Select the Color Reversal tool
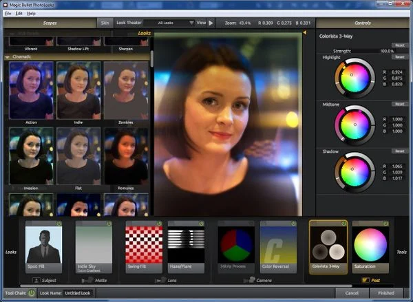 [279, 244]
